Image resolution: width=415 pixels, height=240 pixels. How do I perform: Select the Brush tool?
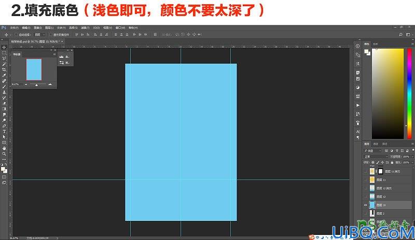click(x=4, y=86)
